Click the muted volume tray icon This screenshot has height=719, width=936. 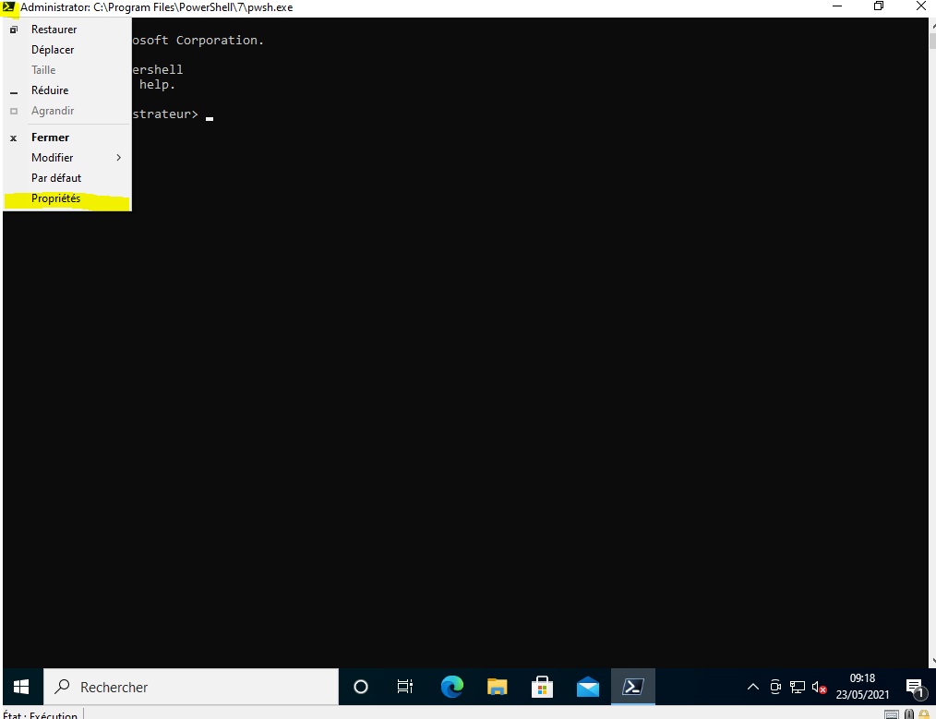(x=819, y=687)
